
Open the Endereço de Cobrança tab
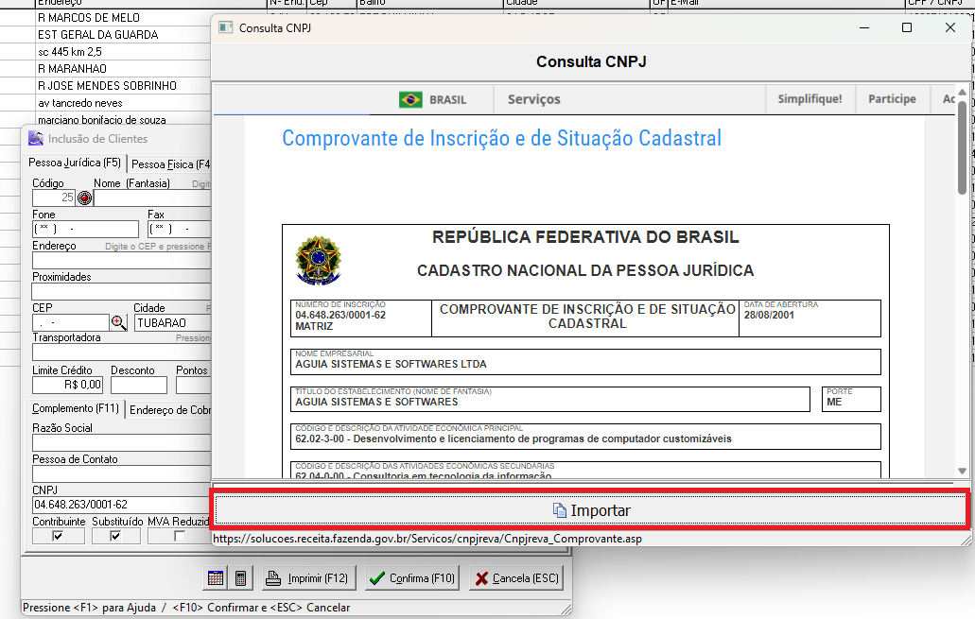click(170, 409)
